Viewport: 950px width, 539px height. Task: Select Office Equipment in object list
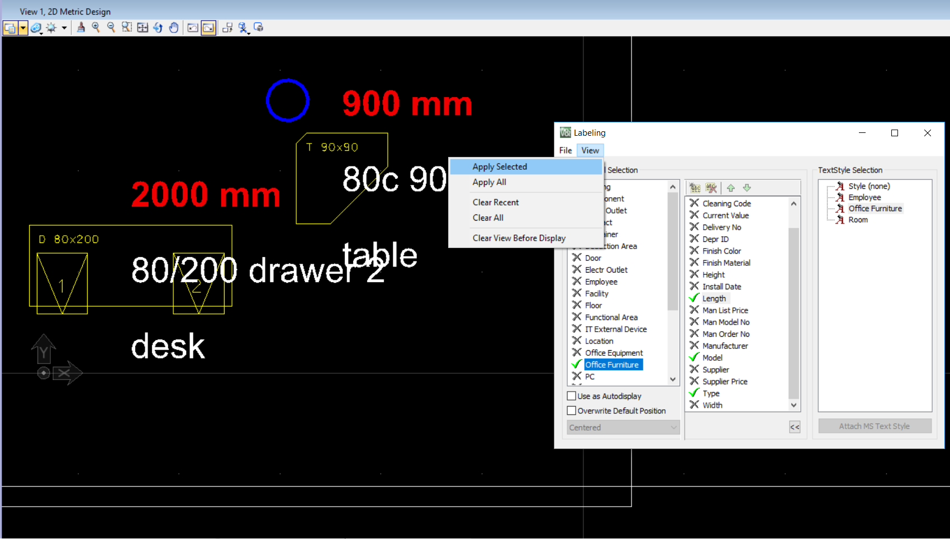(x=614, y=353)
